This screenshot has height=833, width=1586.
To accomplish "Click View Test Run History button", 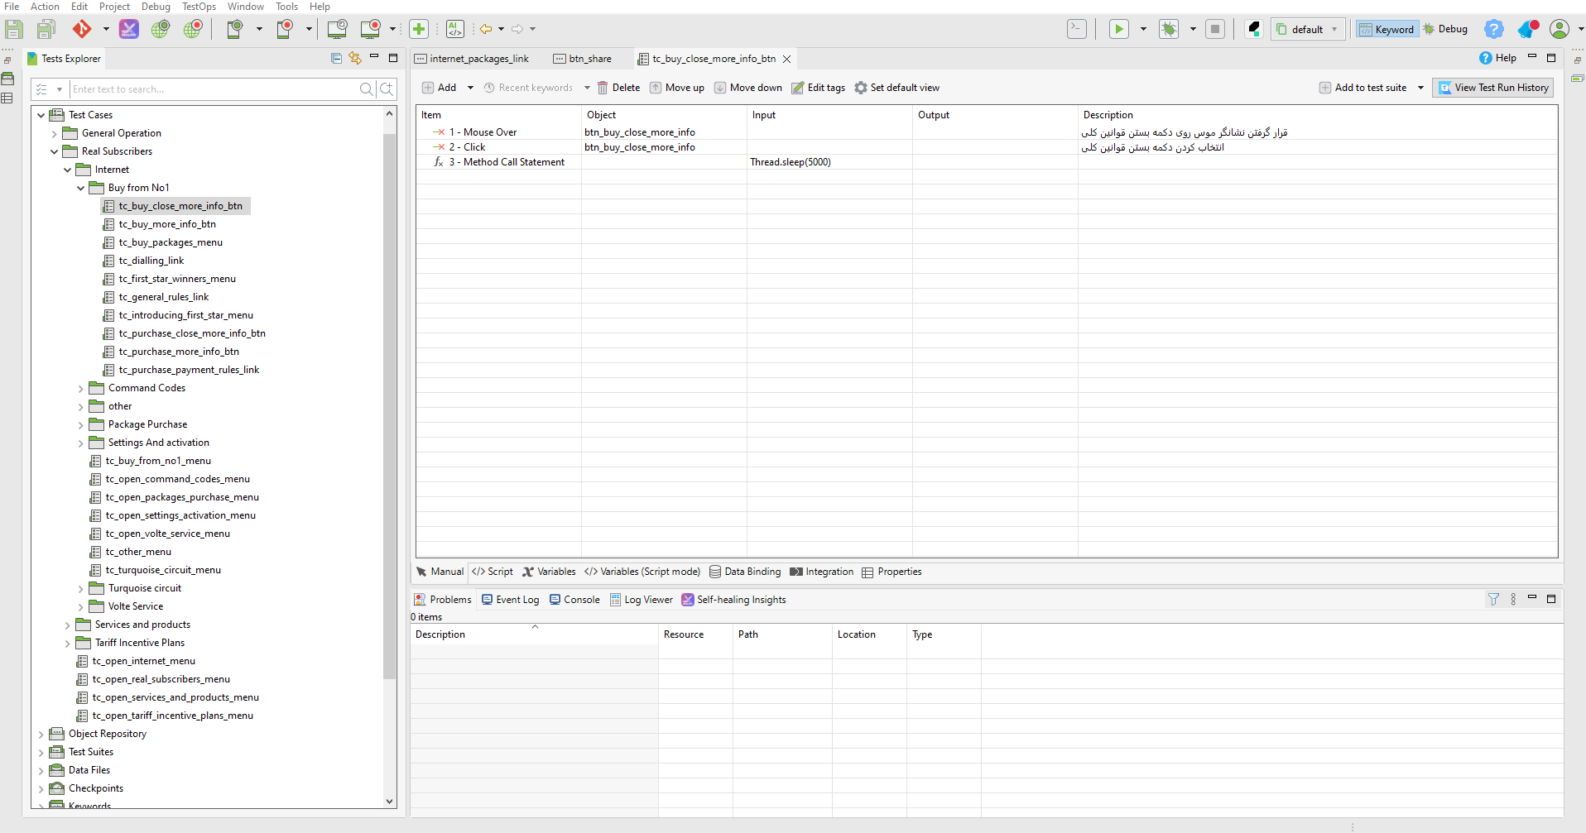I will point(1492,88).
